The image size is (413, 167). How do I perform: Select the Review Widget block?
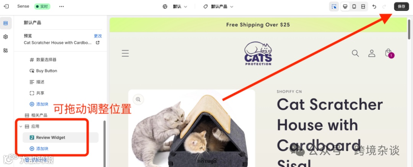(x=60, y=137)
